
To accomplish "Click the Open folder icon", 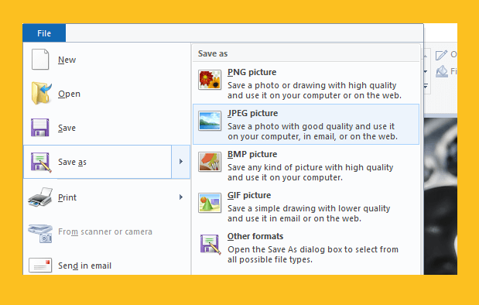I will point(41,93).
